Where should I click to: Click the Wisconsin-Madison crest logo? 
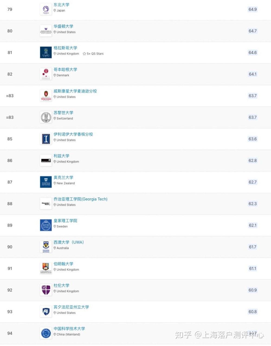46,96
